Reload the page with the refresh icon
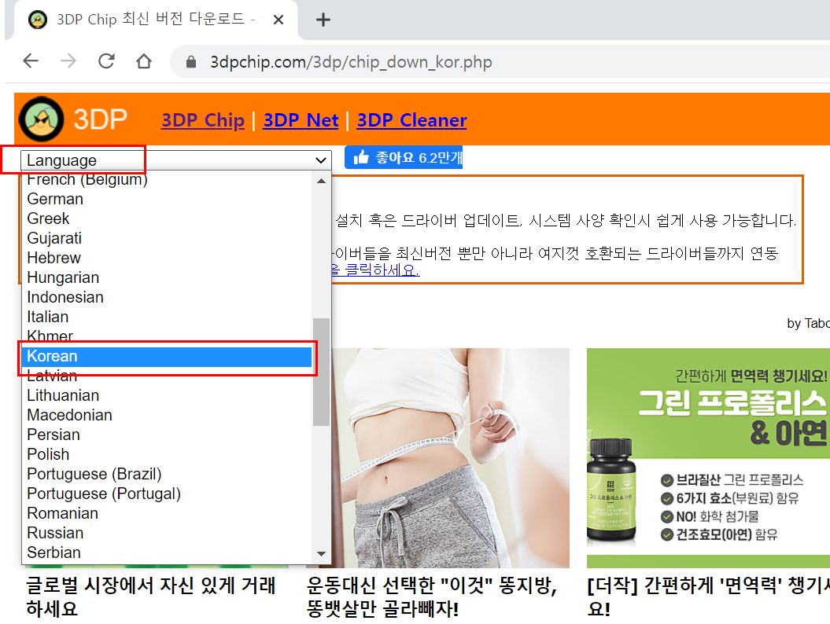Screen dimensions: 830x624 tap(106, 61)
